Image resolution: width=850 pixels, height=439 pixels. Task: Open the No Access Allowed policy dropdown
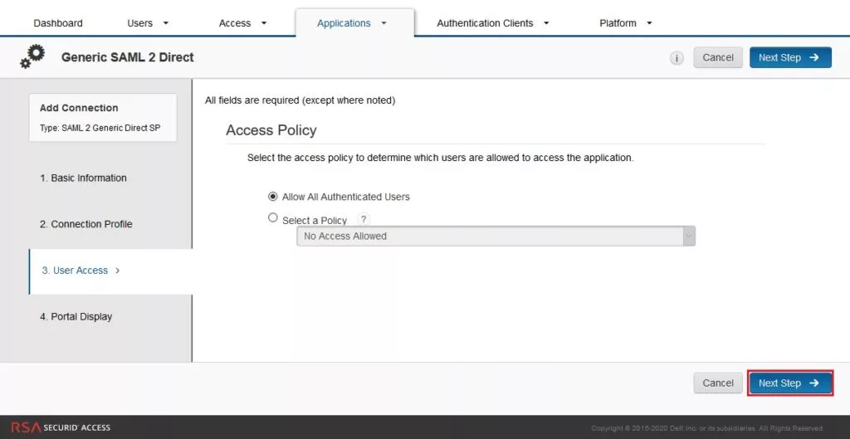pyautogui.click(x=496, y=237)
